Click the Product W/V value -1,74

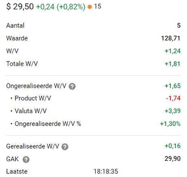(173, 98)
